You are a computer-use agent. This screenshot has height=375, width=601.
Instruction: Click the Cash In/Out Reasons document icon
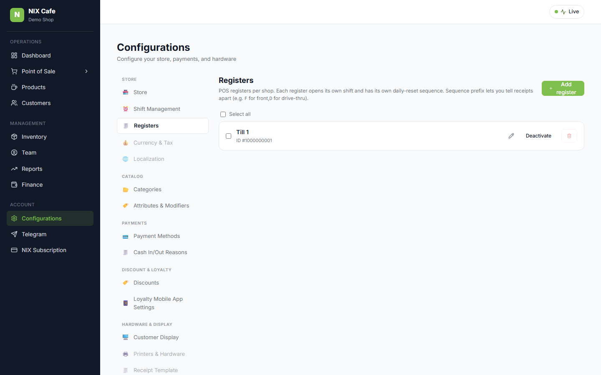click(x=126, y=252)
